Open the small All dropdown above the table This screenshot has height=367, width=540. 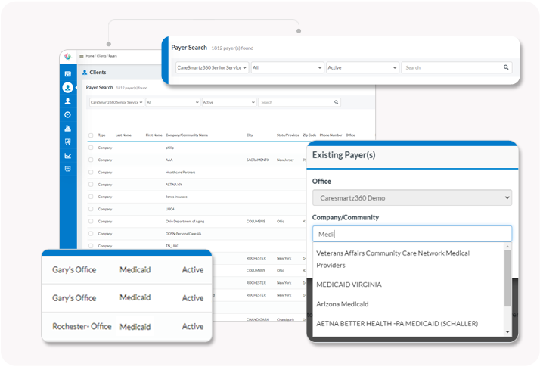tap(173, 102)
